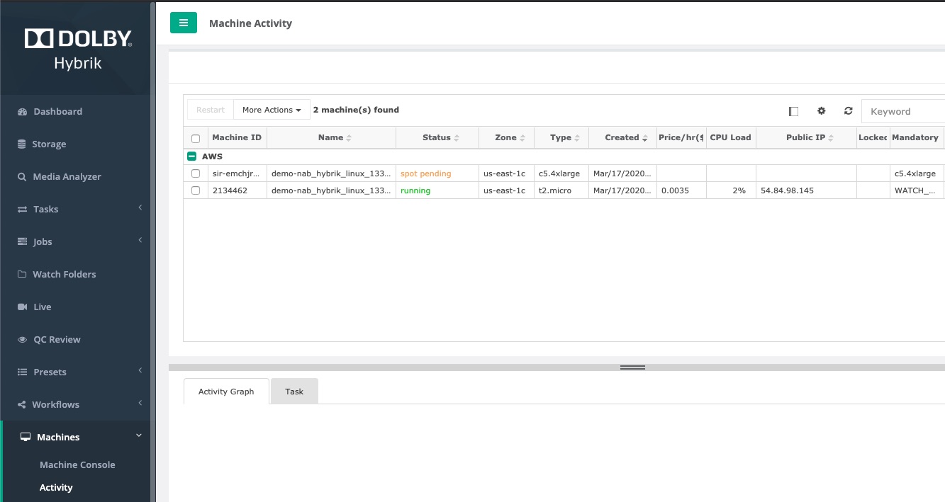Click the spot pending status
This screenshot has height=502, width=945.
point(426,173)
